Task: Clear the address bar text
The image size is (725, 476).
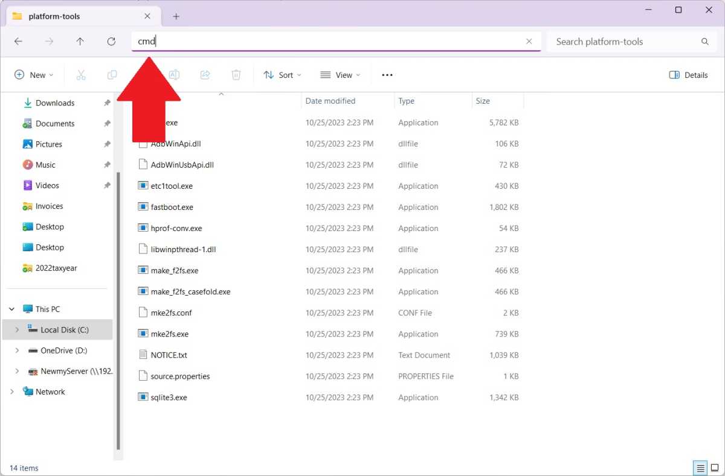Action: click(x=529, y=42)
